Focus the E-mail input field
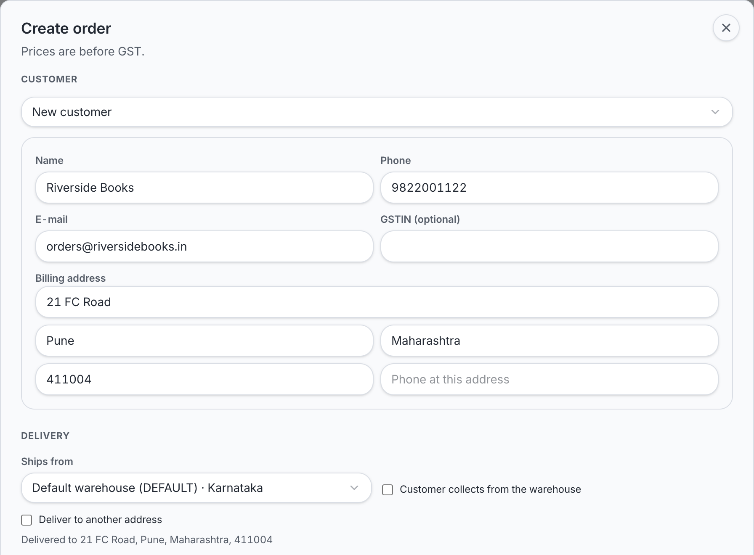Screen dimensions: 754x555 [204, 246]
